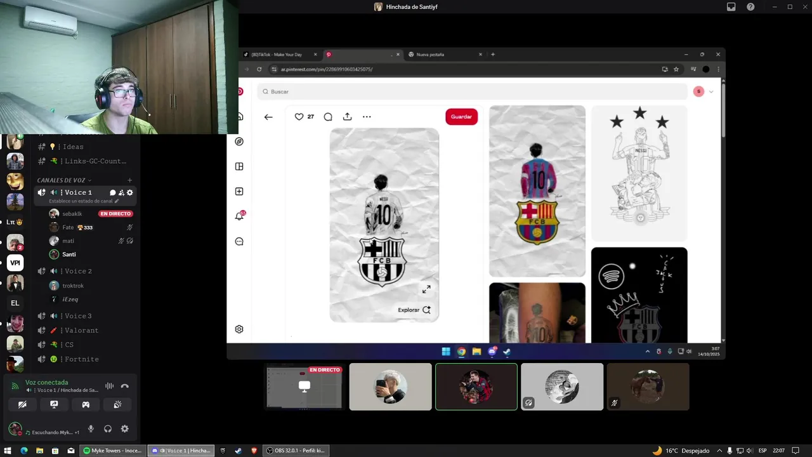The width and height of the screenshot is (812, 457).
Task: Open the Links-GC-Count channel
Action: coord(84,161)
